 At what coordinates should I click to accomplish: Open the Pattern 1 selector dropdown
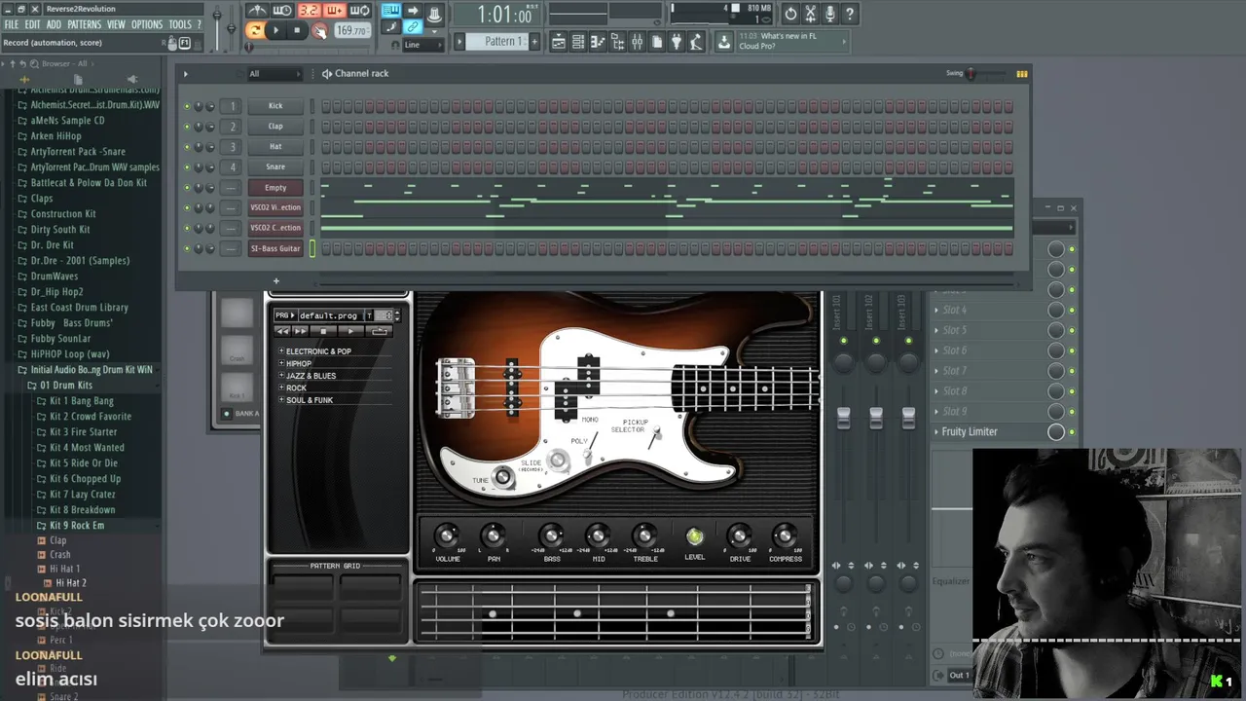coord(496,42)
